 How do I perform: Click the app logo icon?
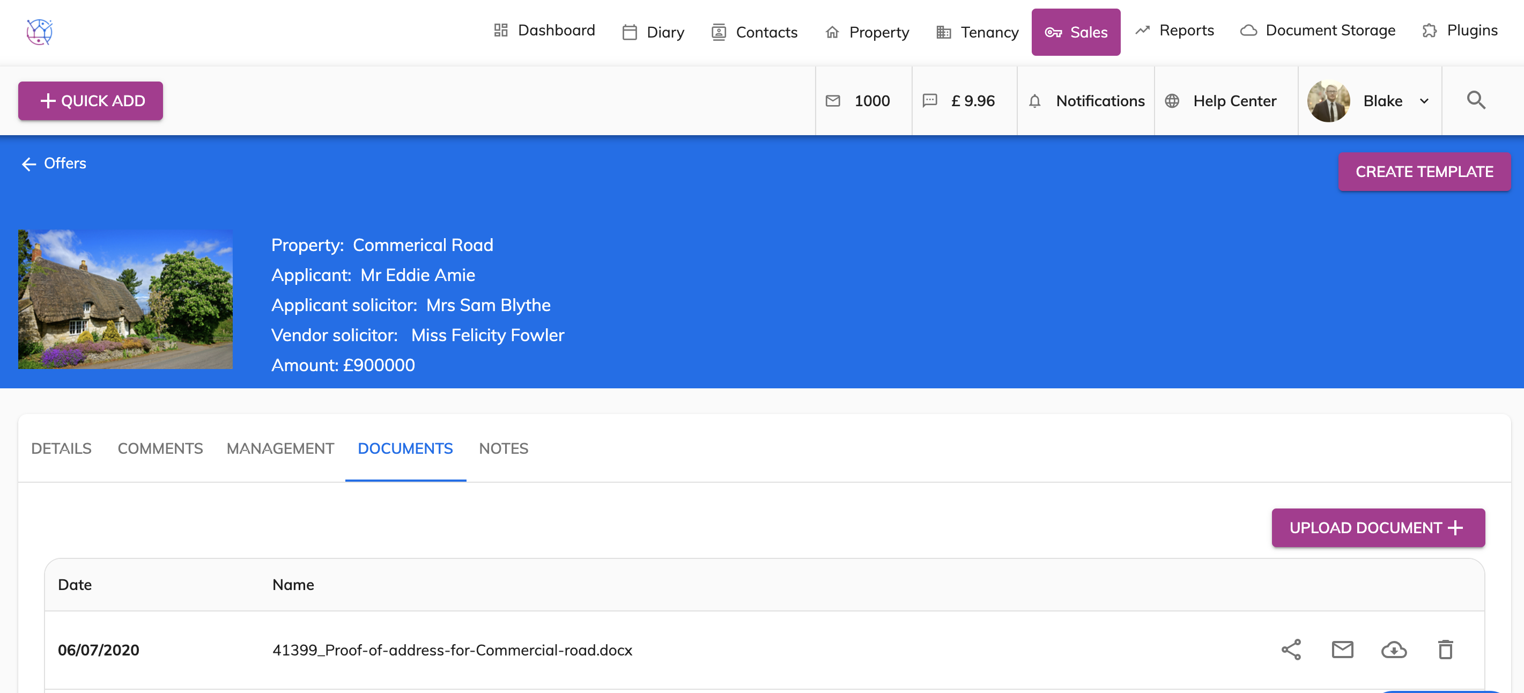(40, 31)
